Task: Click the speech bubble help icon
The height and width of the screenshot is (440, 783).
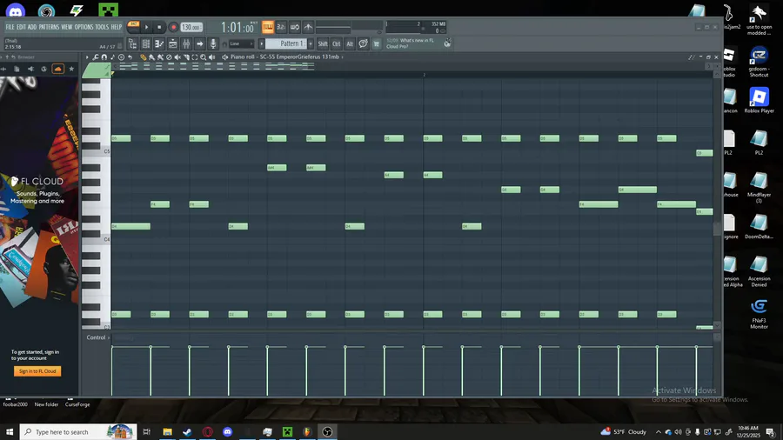Action: (363, 43)
